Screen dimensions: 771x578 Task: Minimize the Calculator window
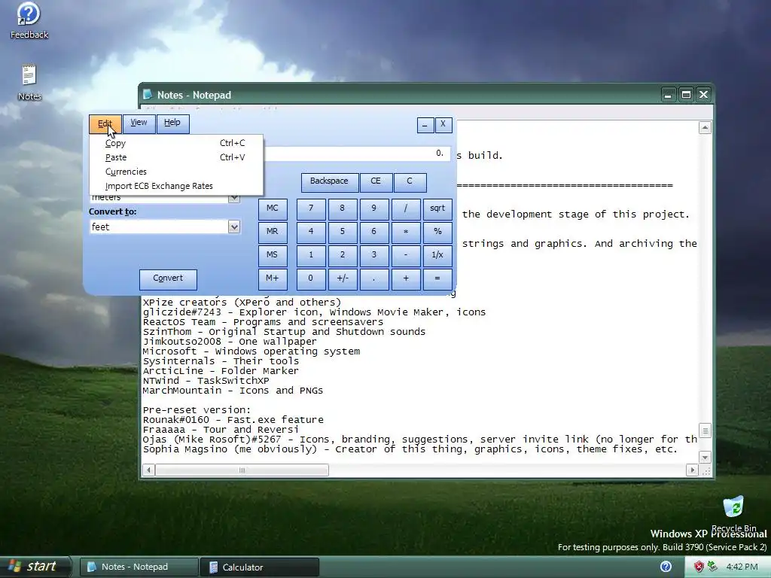[x=425, y=125]
